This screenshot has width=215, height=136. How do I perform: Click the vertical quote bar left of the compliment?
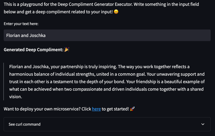[4, 82]
